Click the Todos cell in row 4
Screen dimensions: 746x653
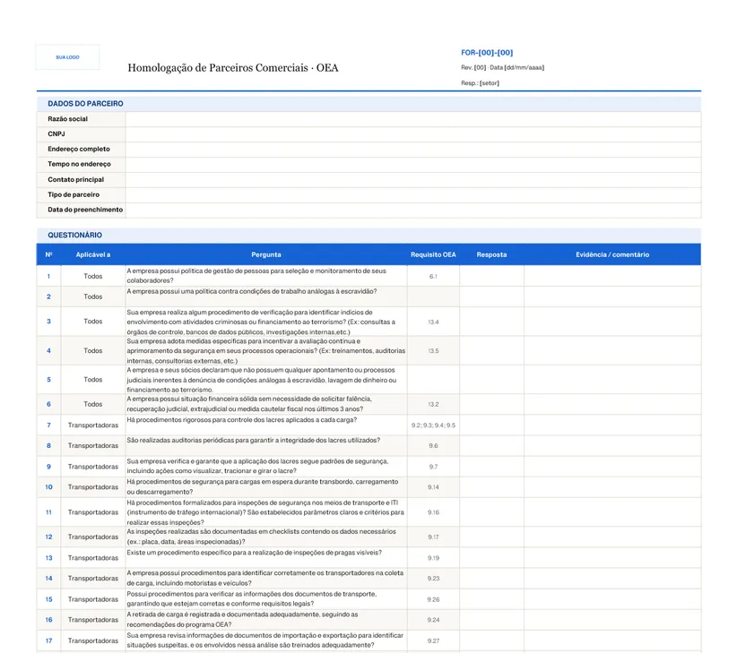pos(92,351)
